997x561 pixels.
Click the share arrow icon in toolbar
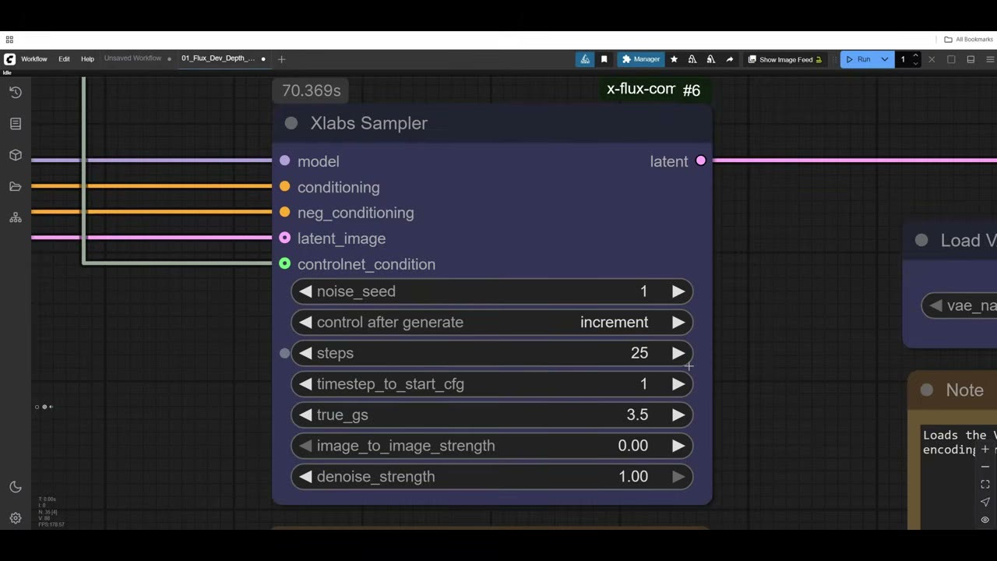729,59
